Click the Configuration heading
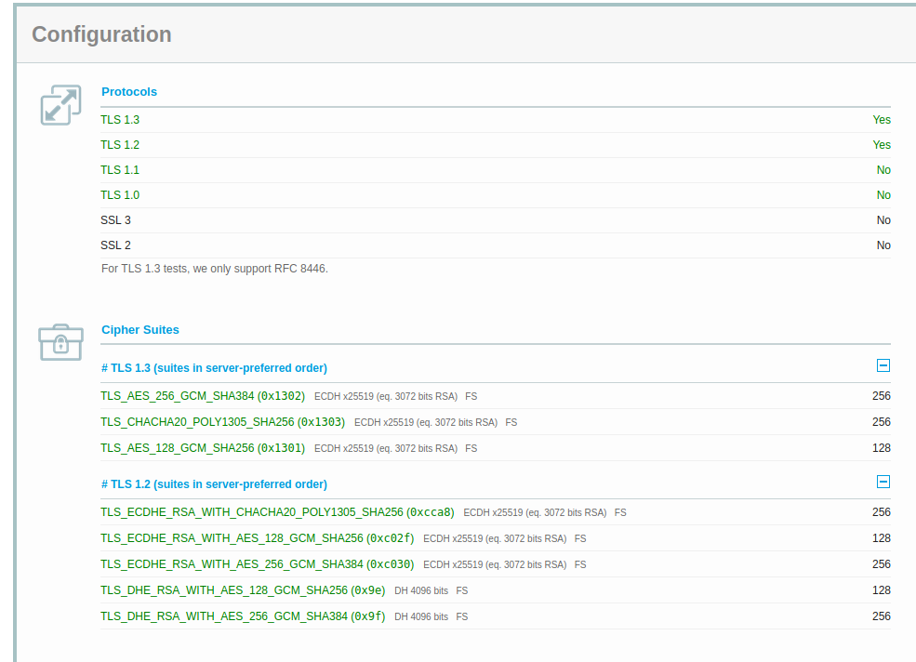The width and height of the screenshot is (916, 662). click(x=101, y=34)
